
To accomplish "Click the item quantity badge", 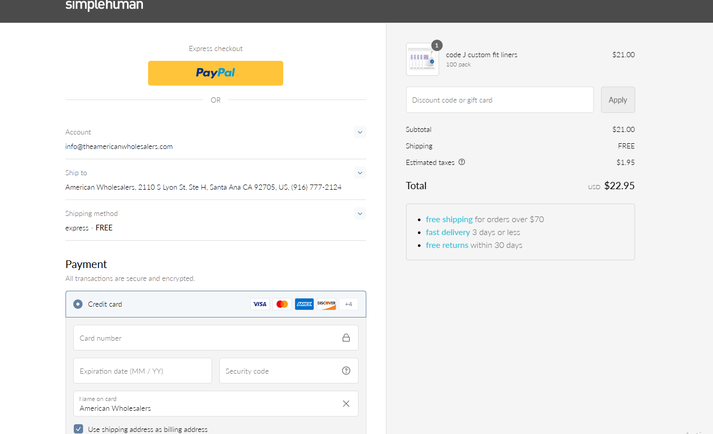I will pos(436,45).
